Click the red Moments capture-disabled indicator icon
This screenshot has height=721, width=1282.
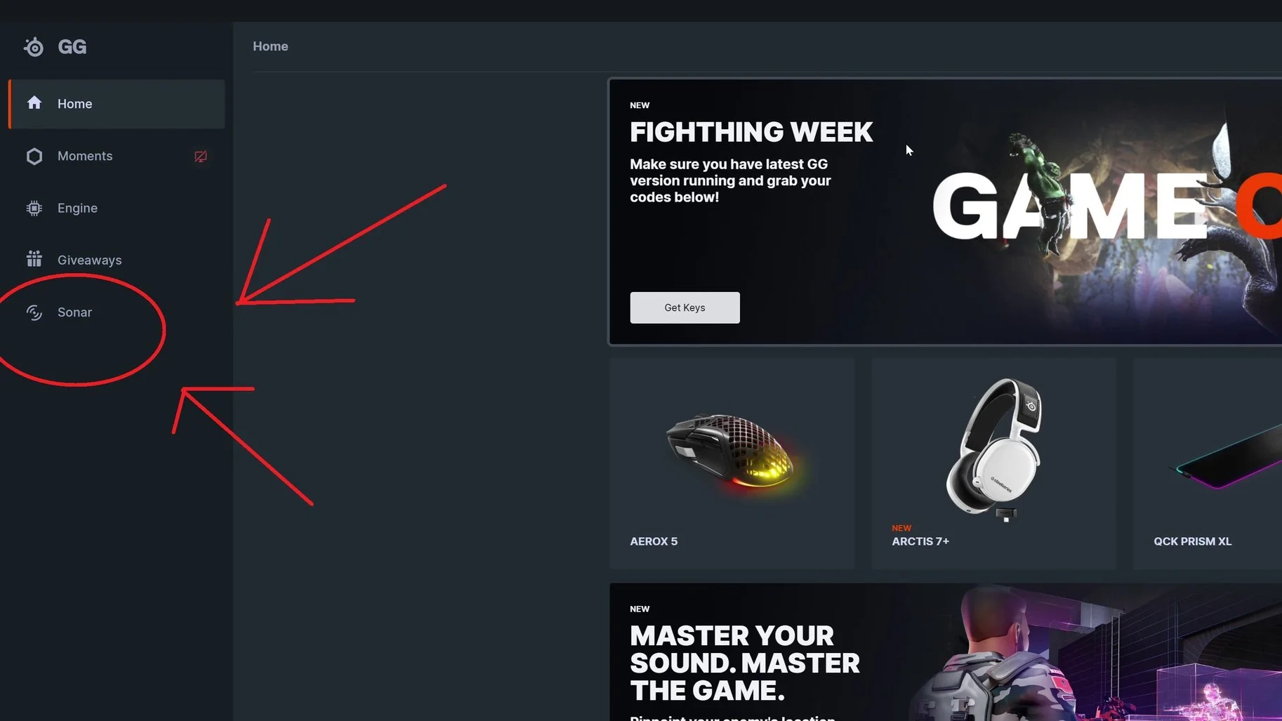(x=201, y=157)
